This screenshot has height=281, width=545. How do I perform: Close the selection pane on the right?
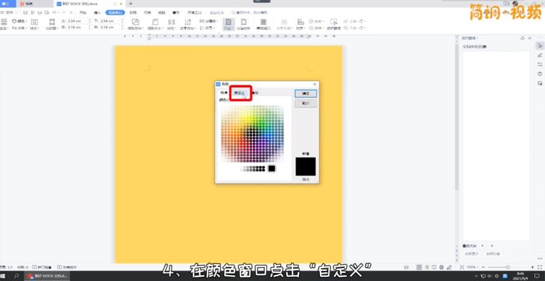coord(529,39)
